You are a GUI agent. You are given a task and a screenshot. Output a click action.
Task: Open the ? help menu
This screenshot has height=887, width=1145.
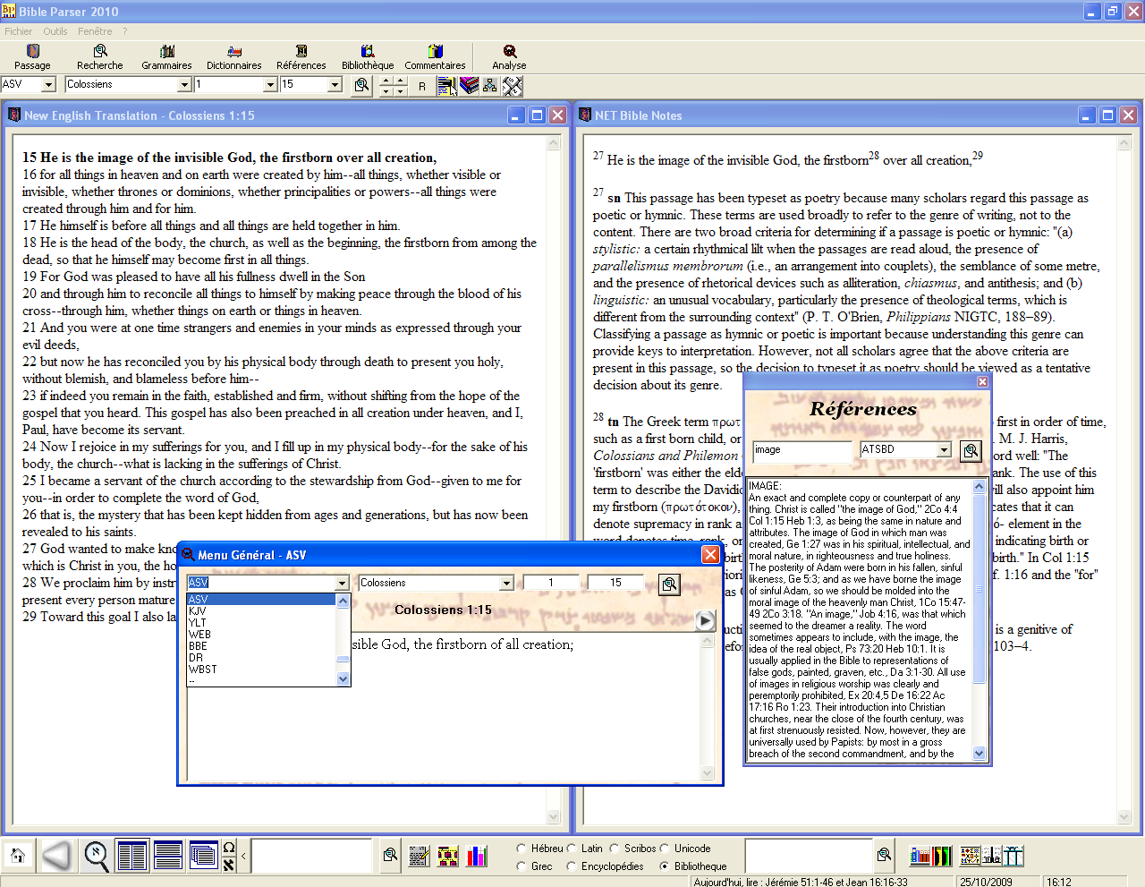click(x=125, y=31)
